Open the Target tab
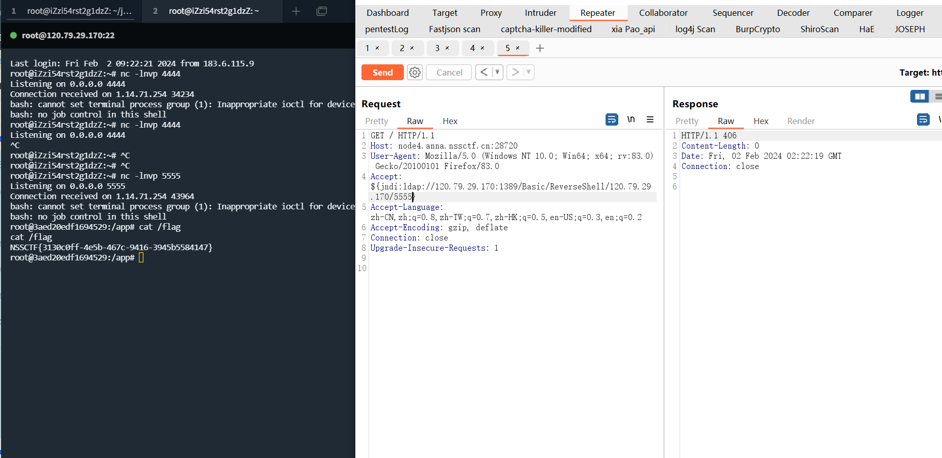942x458 pixels. point(445,13)
